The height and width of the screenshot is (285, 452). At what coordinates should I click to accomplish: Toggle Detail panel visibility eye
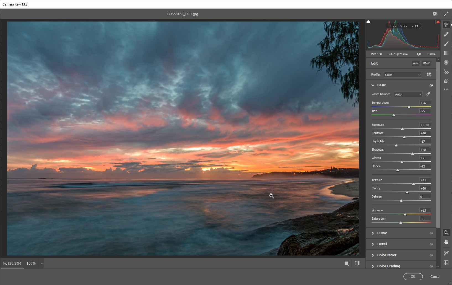(x=431, y=244)
